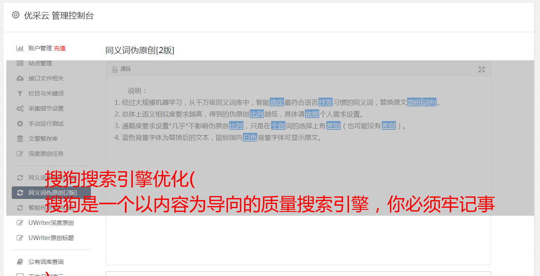The height and width of the screenshot is (276, 540).
Task: Click the 源码 source code button
Action: click(122, 69)
